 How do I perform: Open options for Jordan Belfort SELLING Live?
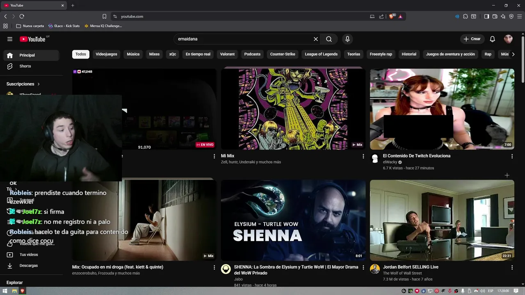click(512, 267)
